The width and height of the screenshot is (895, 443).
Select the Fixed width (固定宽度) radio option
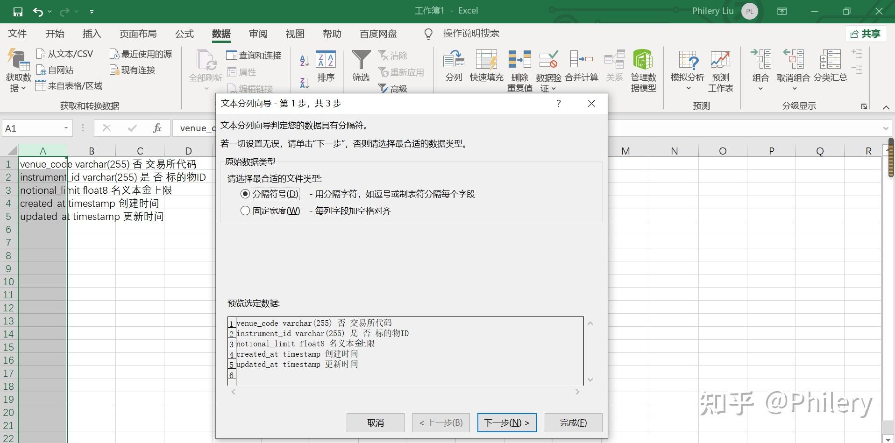pos(245,211)
